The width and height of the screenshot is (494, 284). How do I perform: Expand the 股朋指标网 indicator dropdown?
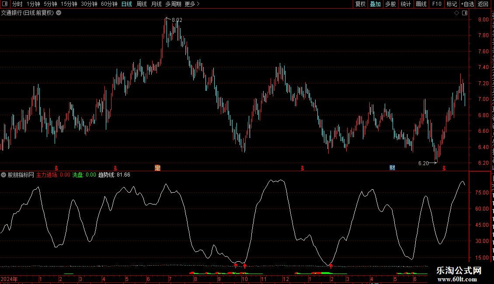(x=3, y=175)
